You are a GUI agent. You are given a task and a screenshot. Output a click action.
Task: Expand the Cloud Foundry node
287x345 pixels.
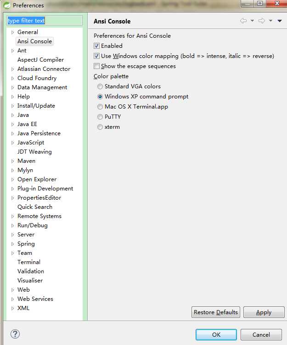pos(12,78)
